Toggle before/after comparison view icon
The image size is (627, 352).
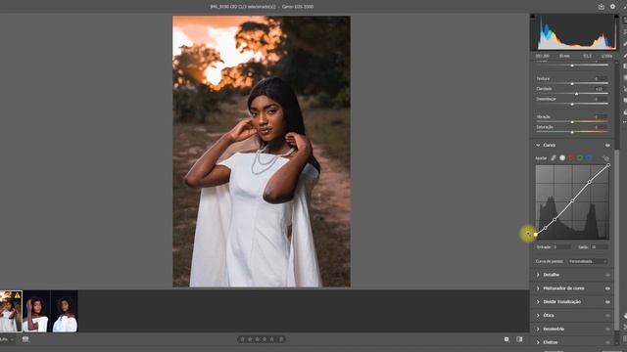(x=519, y=339)
